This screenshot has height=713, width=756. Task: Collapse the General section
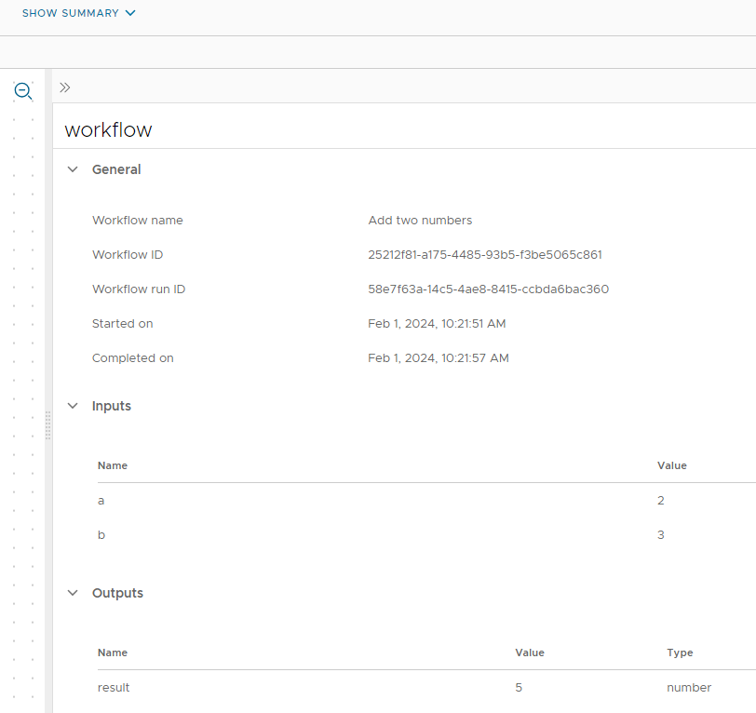click(73, 169)
